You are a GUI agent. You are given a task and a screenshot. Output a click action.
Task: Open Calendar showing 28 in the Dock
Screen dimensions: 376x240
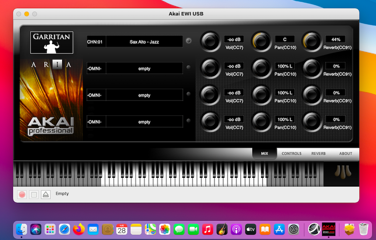click(x=122, y=229)
